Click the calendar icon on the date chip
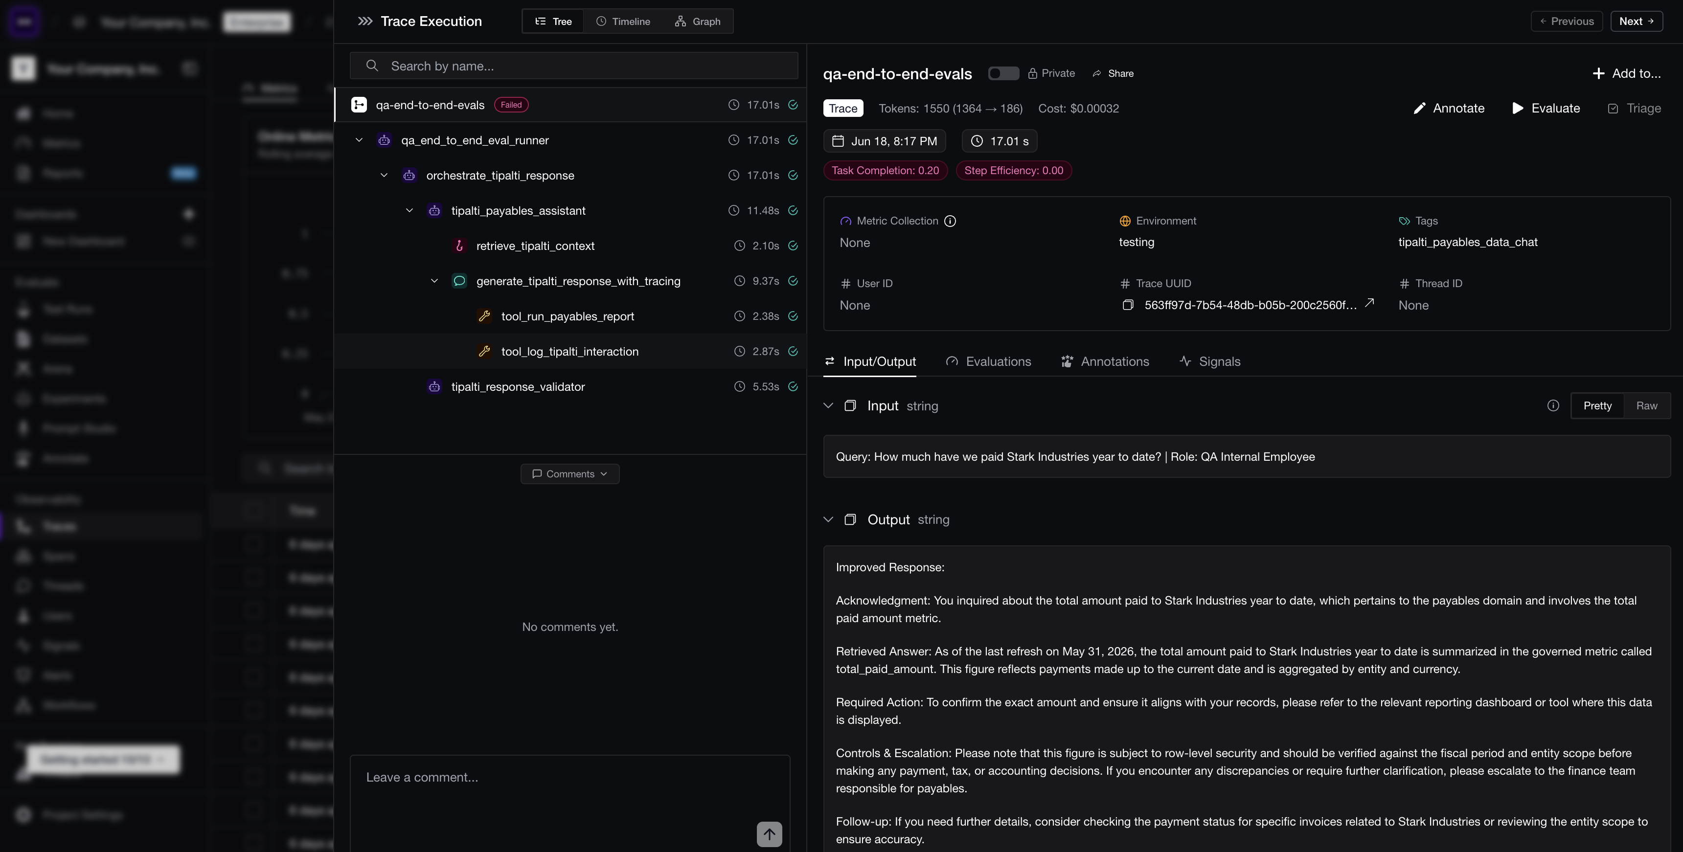 pyautogui.click(x=838, y=141)
